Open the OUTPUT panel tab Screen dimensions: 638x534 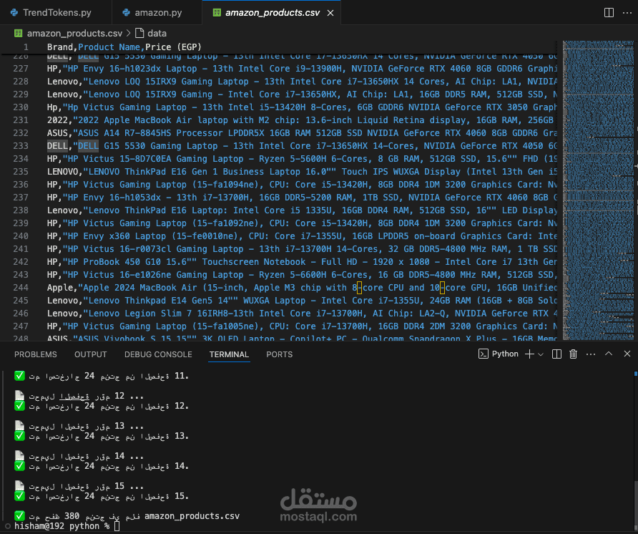tap(90, 354)
